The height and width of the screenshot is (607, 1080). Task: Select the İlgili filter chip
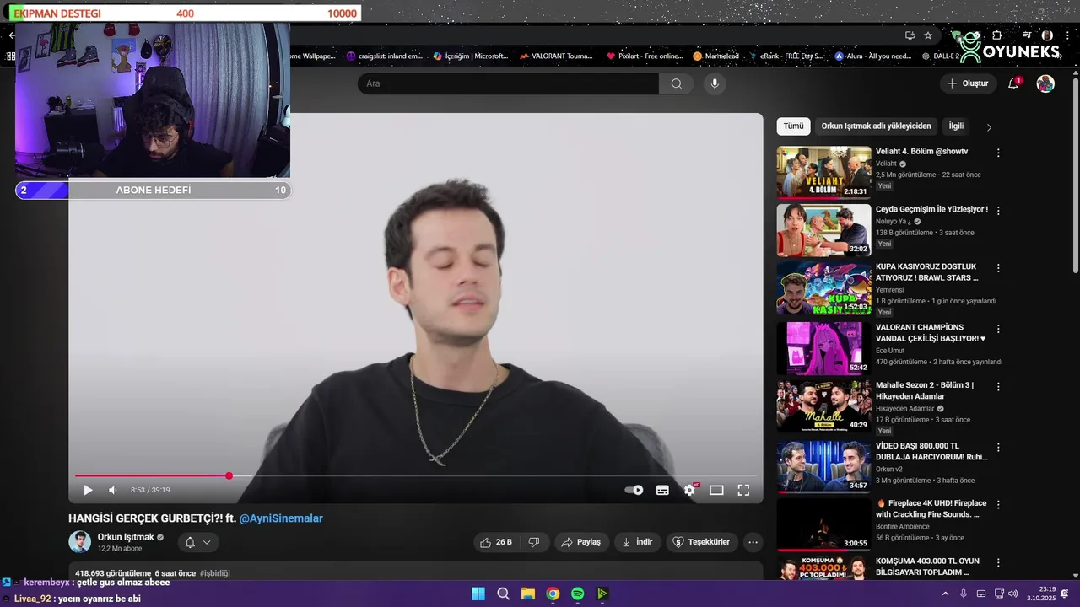[x=956, y=126]
